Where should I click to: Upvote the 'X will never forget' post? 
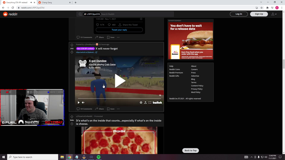click(x=72, y=45)
